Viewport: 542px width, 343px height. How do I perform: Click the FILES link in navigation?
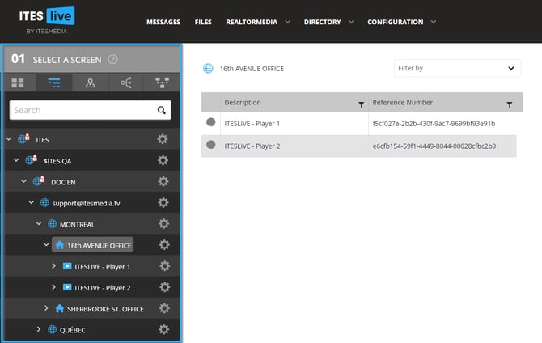[x=203, y=22]
